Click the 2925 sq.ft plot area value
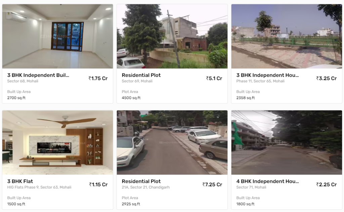This screenshot has width=344, height=212. [x=131, y=204]
